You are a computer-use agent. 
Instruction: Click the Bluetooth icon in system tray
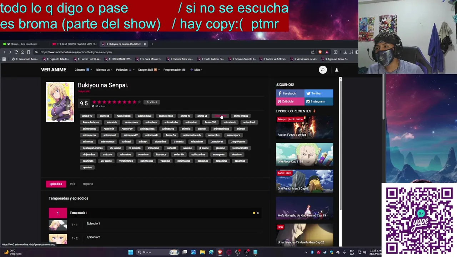312,252
